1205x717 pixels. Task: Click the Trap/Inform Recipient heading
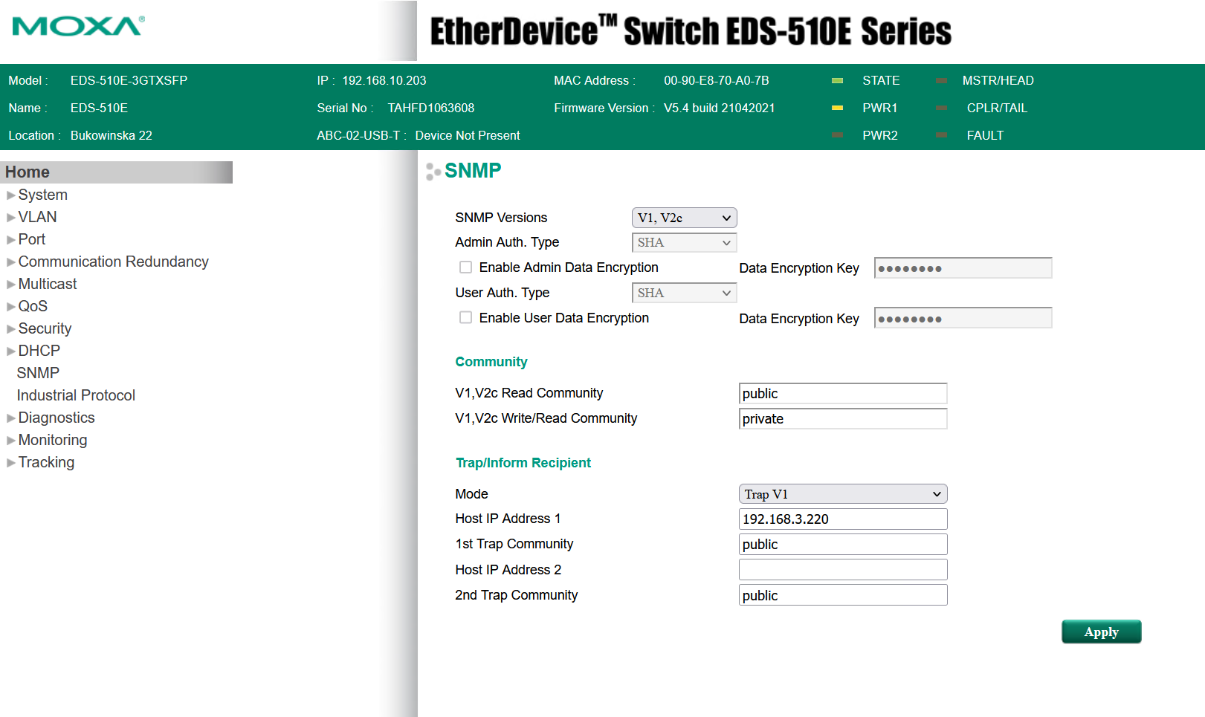coord(523,463)
